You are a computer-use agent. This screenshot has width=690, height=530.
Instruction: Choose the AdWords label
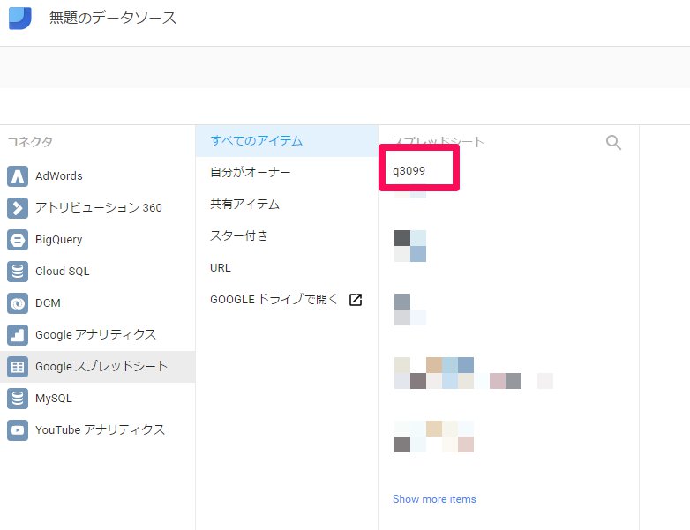click(59, 176)
